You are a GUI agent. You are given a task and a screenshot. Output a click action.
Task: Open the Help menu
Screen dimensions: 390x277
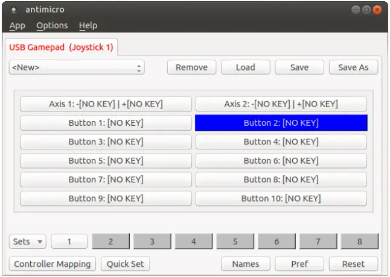click(88, 25)
